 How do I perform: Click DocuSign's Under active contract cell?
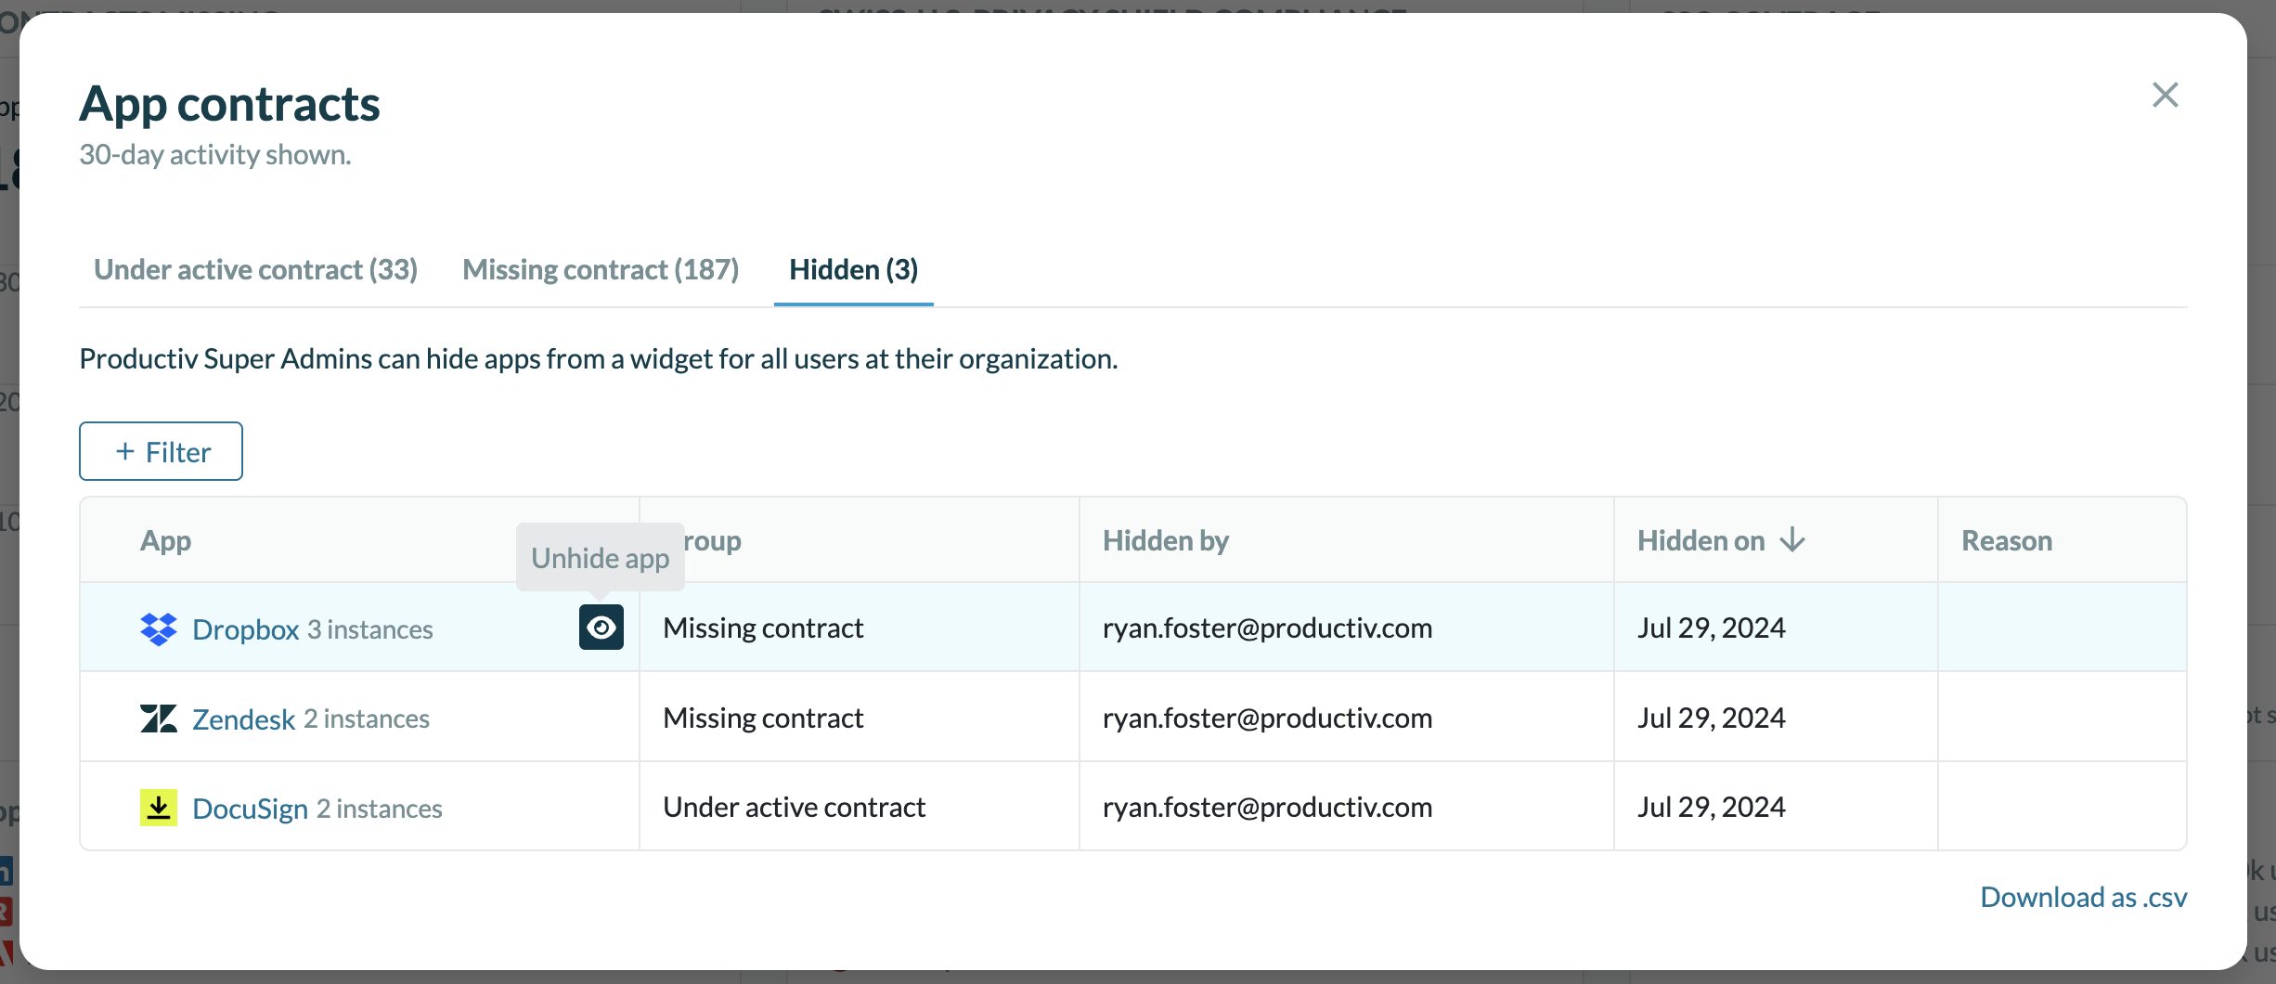coord(794,807)
